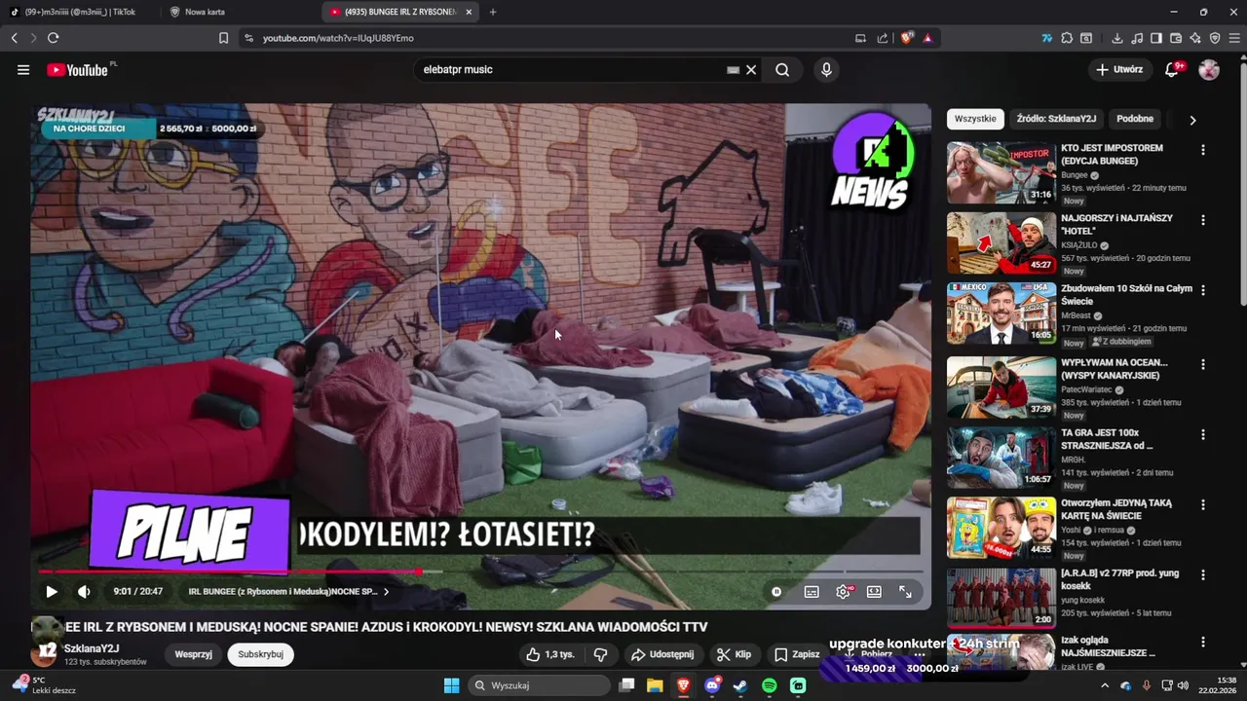Open Brave VPN shield icon
The image size is (1247, 701).
1215,38
